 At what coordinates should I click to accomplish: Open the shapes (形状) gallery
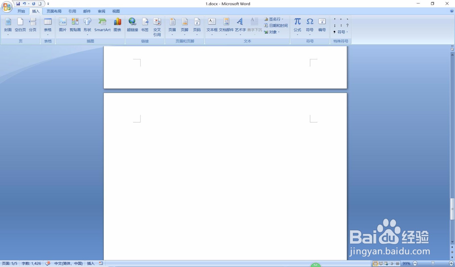tap(87, 26)
